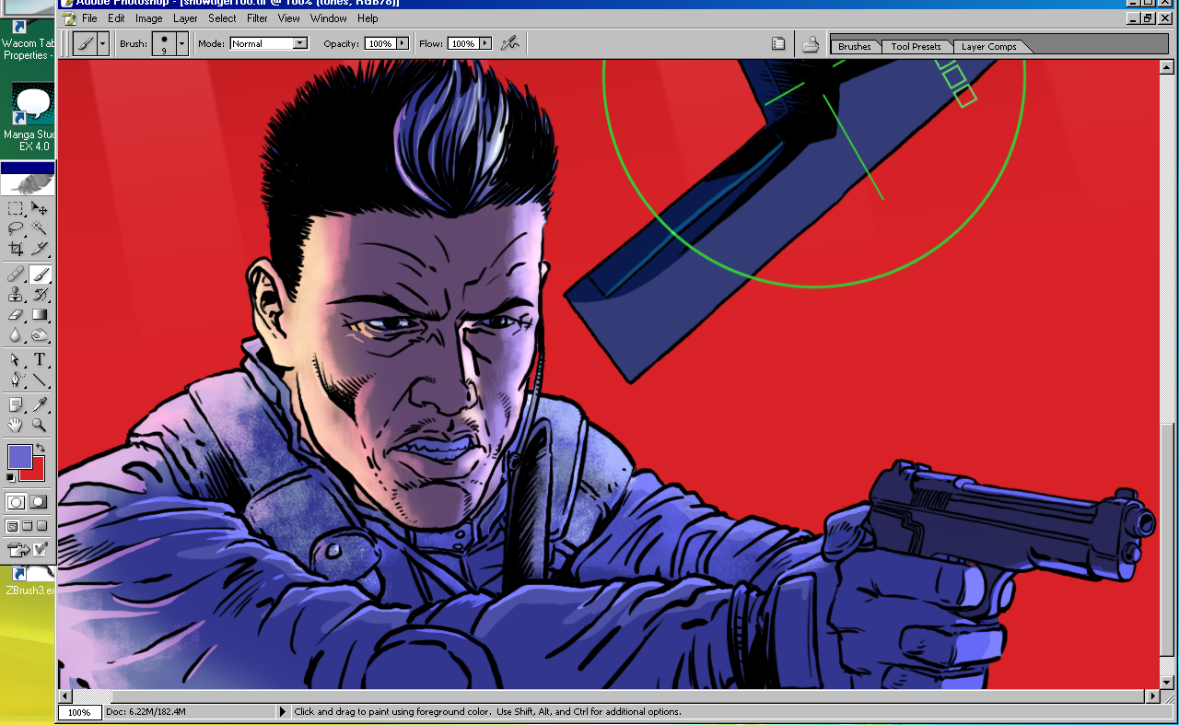Reset default foreground and background colors
1179x725 pixels.
[x=11, y=477]
